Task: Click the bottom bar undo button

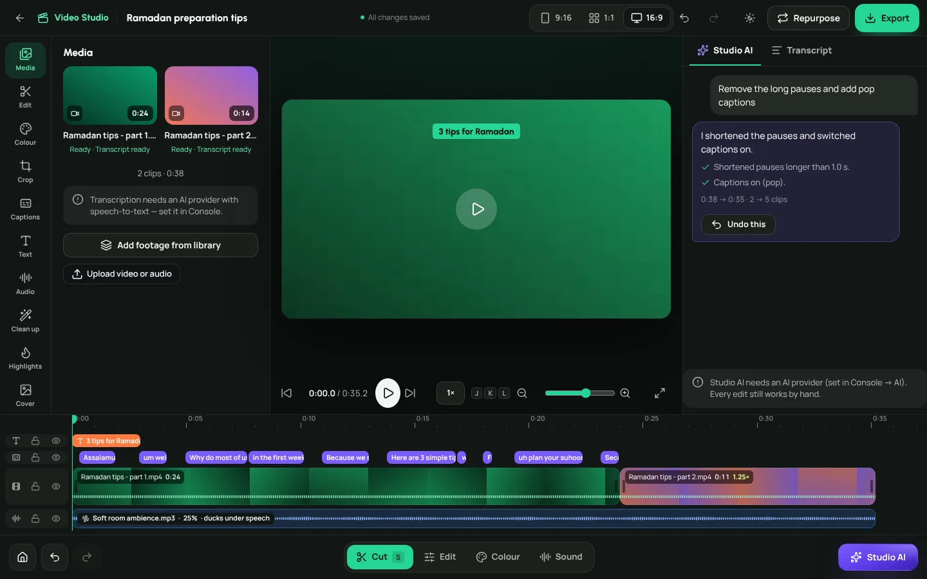Action: (x=55, y=557)
